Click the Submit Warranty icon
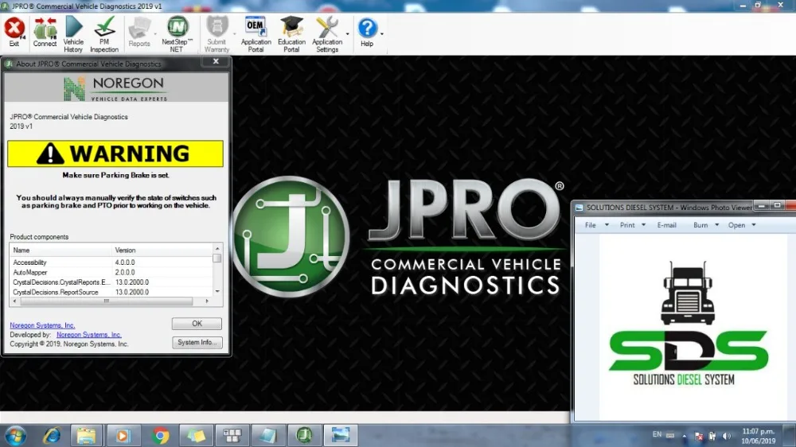This screenshot has height=447, width=796. [x=217, y=34]
